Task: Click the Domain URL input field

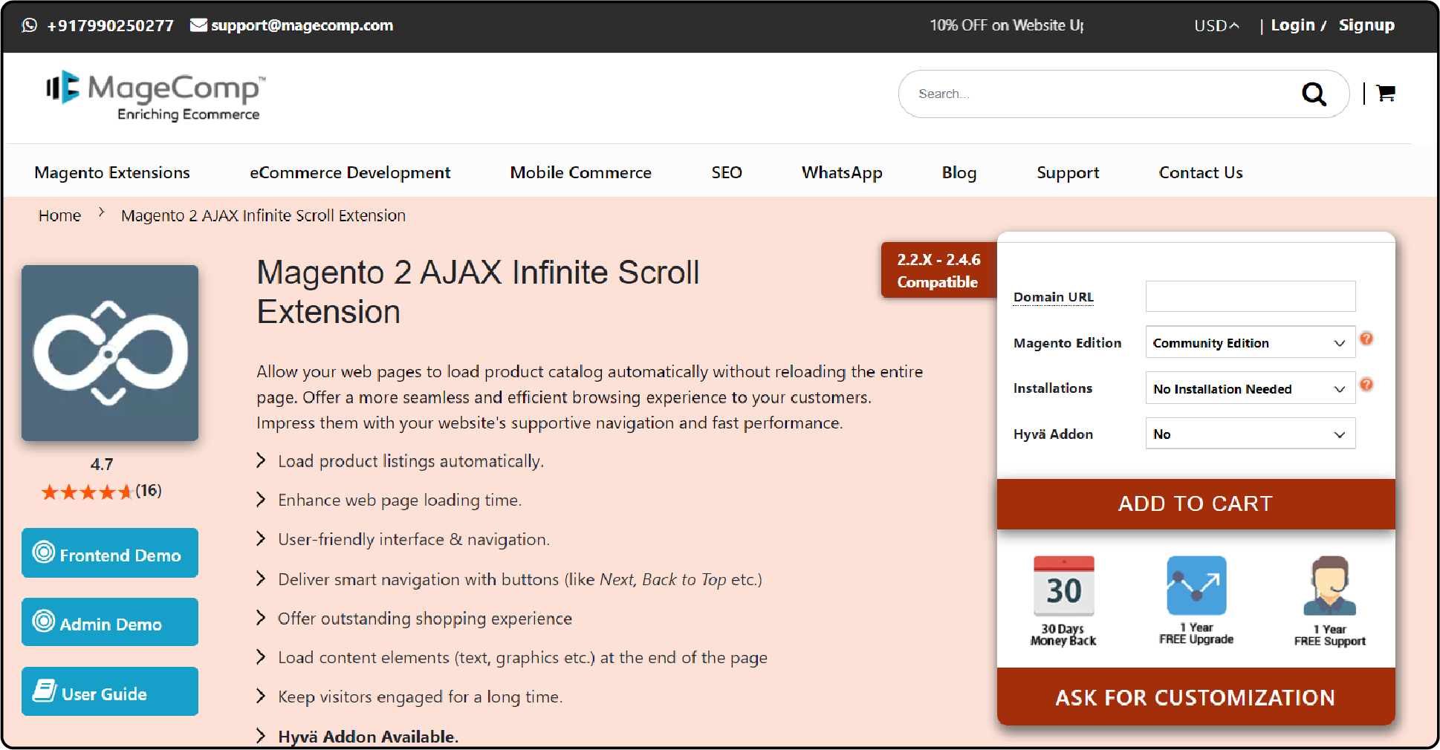Action: click(1251, 296)
